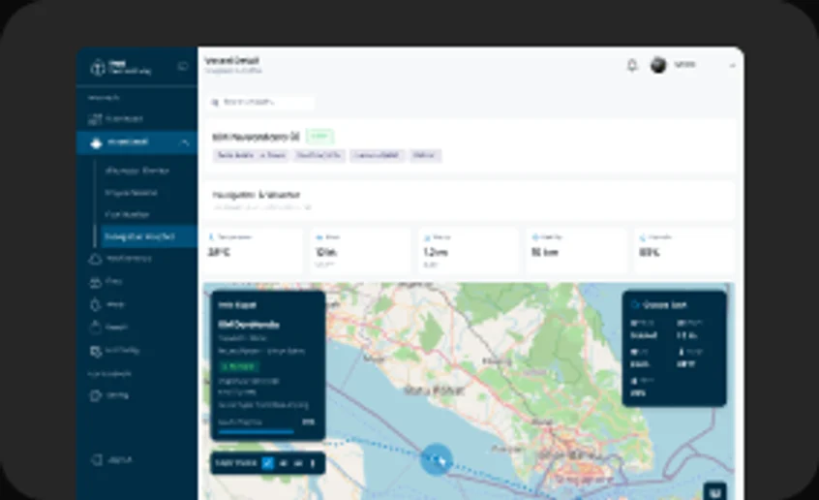Screen dimensions: 819x500
Task: Click the first option after the layer checkbox
Action: [283, 463]
